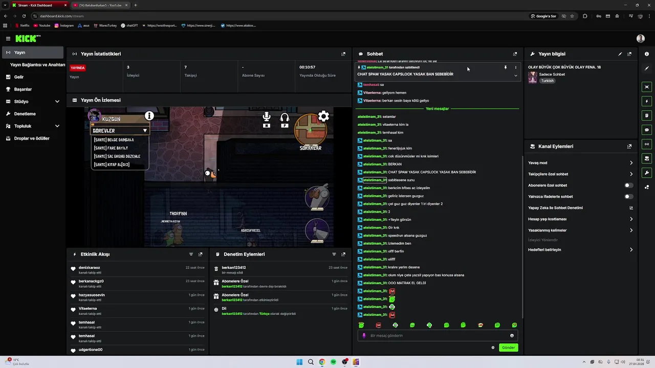Filter the Denetim Eylemleri list
The image size is (655, 368).
(334, 254)
